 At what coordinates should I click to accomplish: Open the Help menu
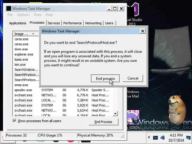click(49, 15)
